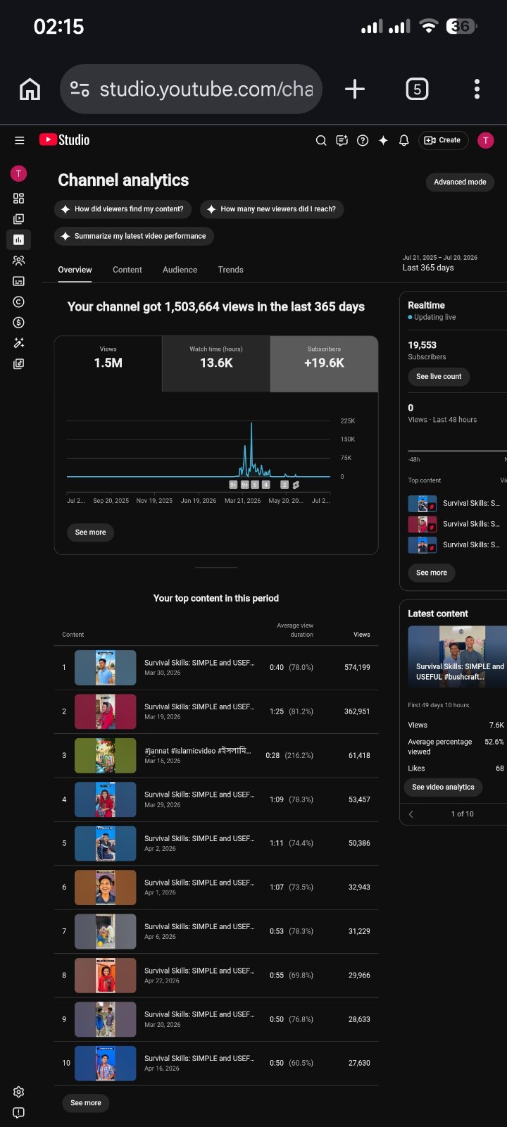Select the Watch time (hours) card
The image size is (507, 1127).
216,363
